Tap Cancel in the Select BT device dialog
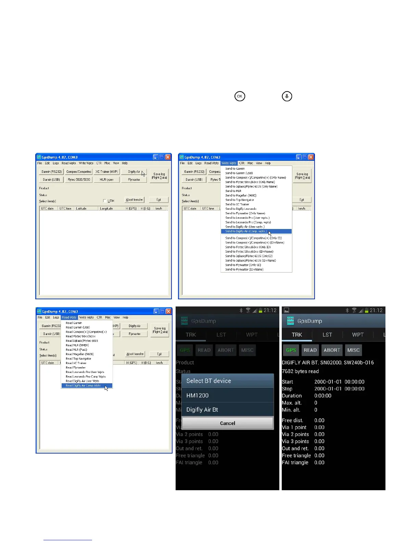Viewport: 419px width, 543px height. click(x=228, y=423)
